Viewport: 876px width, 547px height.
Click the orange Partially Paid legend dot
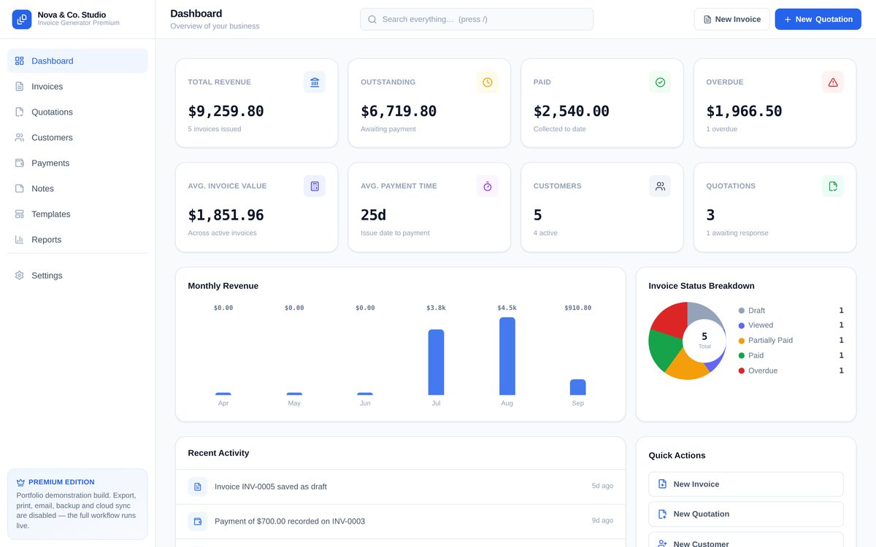[742, 341]
